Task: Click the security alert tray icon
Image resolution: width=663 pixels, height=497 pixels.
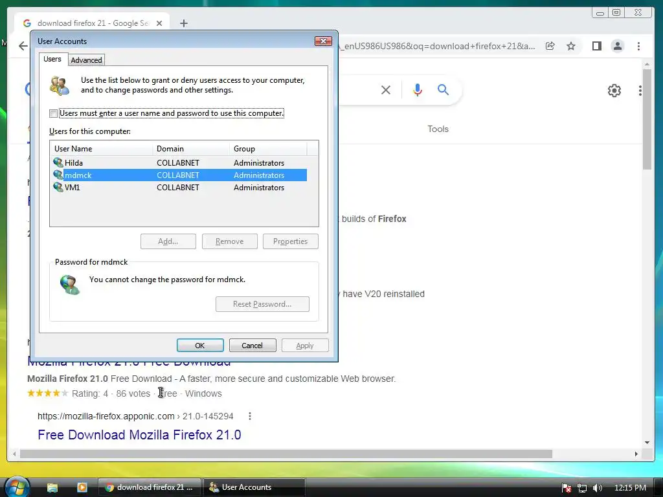Action: click(x=567, y=488)
